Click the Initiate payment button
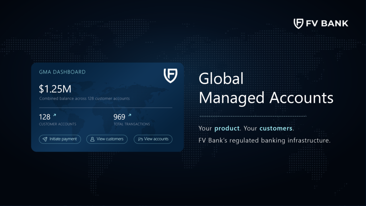366x206 pixels. tap(60, 139)
